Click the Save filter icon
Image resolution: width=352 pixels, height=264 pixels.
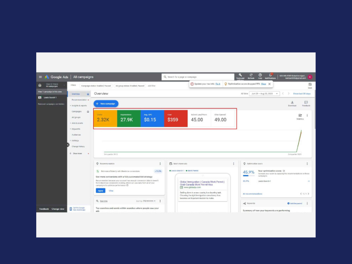tap(310, 86)
